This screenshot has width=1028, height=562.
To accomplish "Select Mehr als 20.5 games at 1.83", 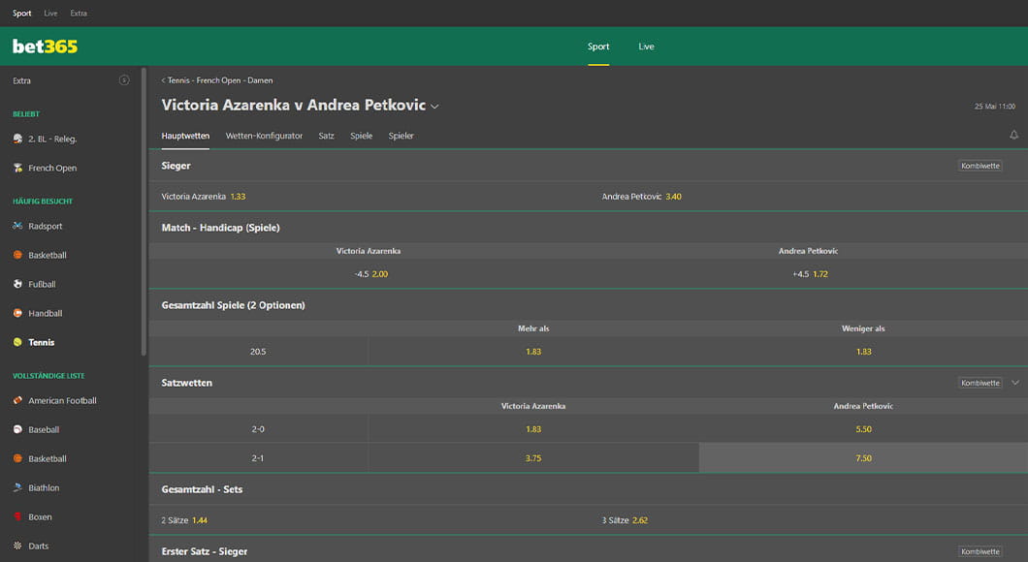I will [x=533, y=352].
